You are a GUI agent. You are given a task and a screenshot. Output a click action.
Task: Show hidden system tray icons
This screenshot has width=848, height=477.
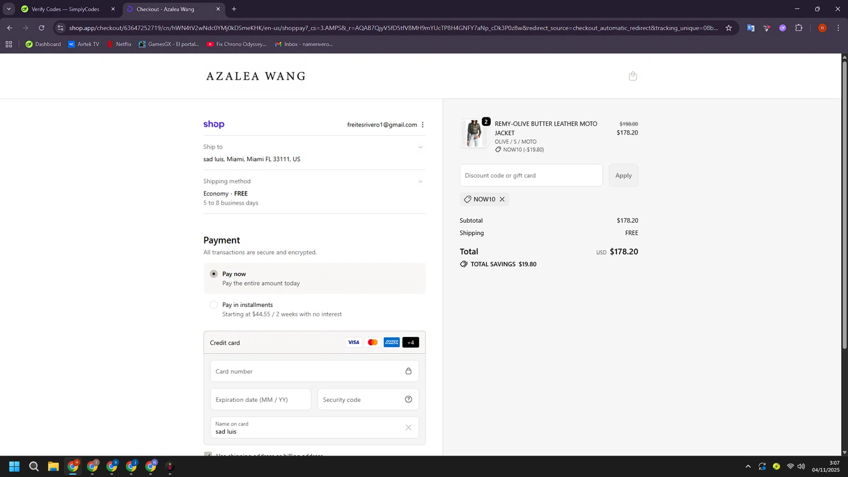coord(748,466)
